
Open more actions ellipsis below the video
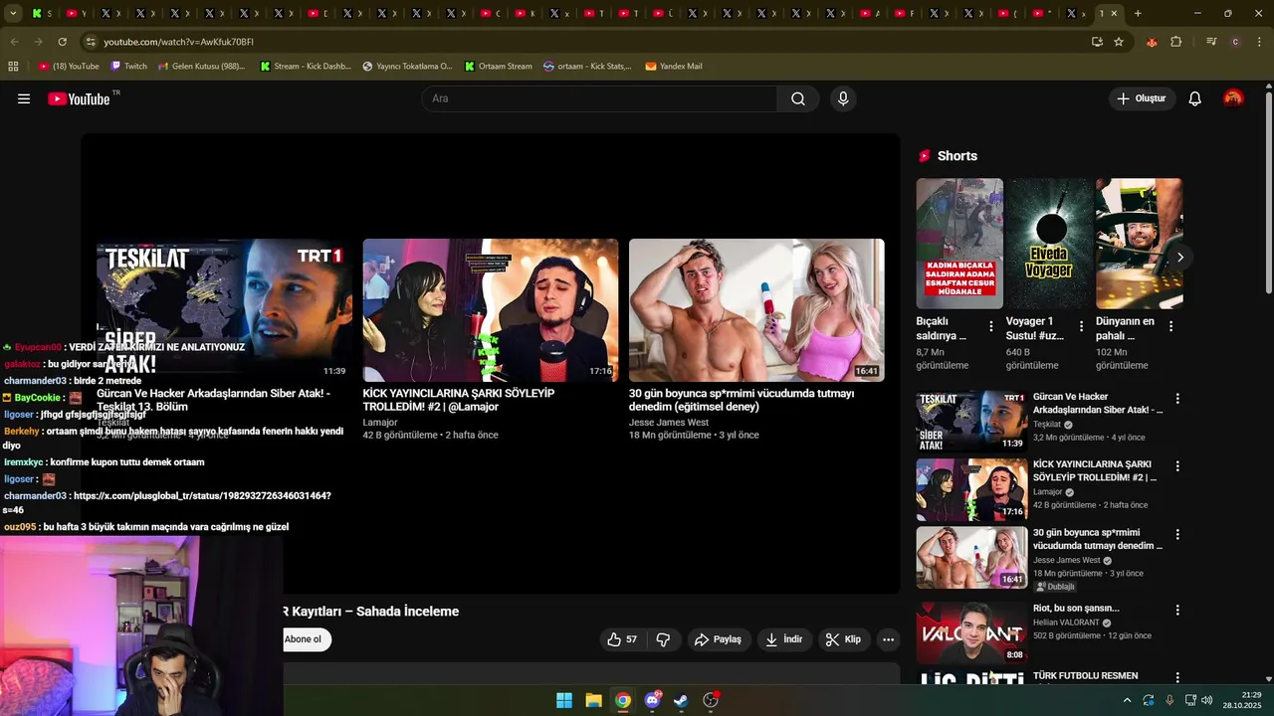888,639
